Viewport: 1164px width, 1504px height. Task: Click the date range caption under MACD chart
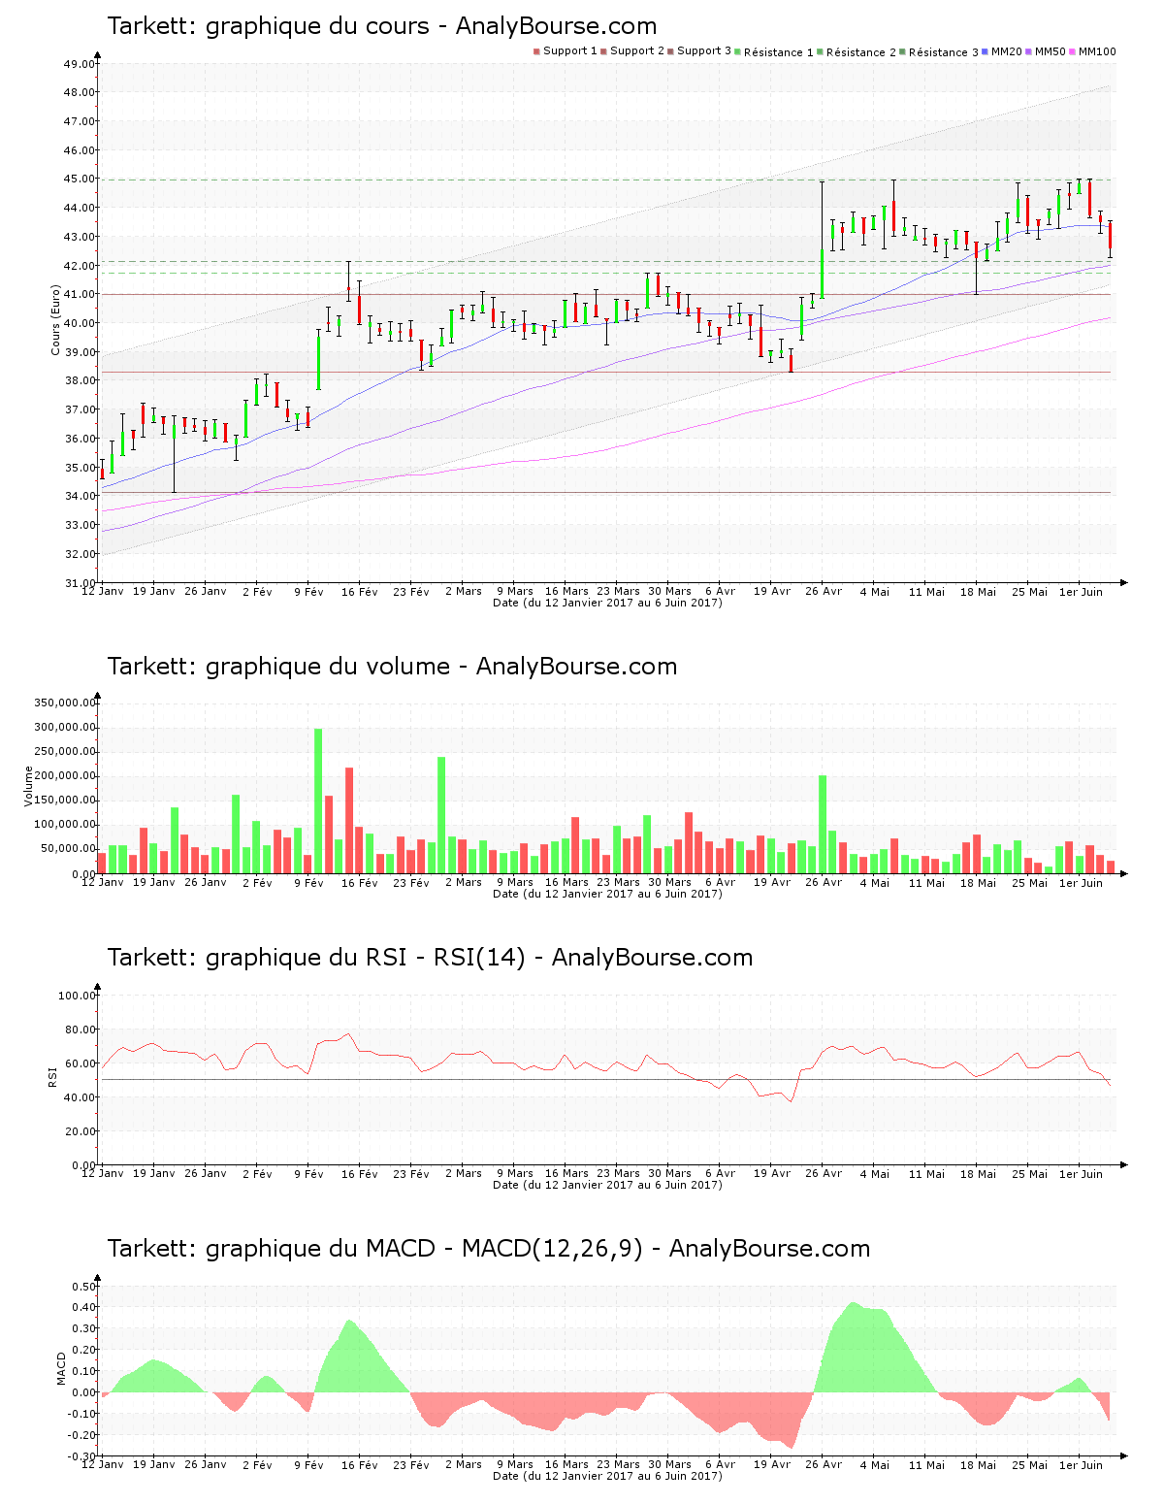[x=607, y=1476]
